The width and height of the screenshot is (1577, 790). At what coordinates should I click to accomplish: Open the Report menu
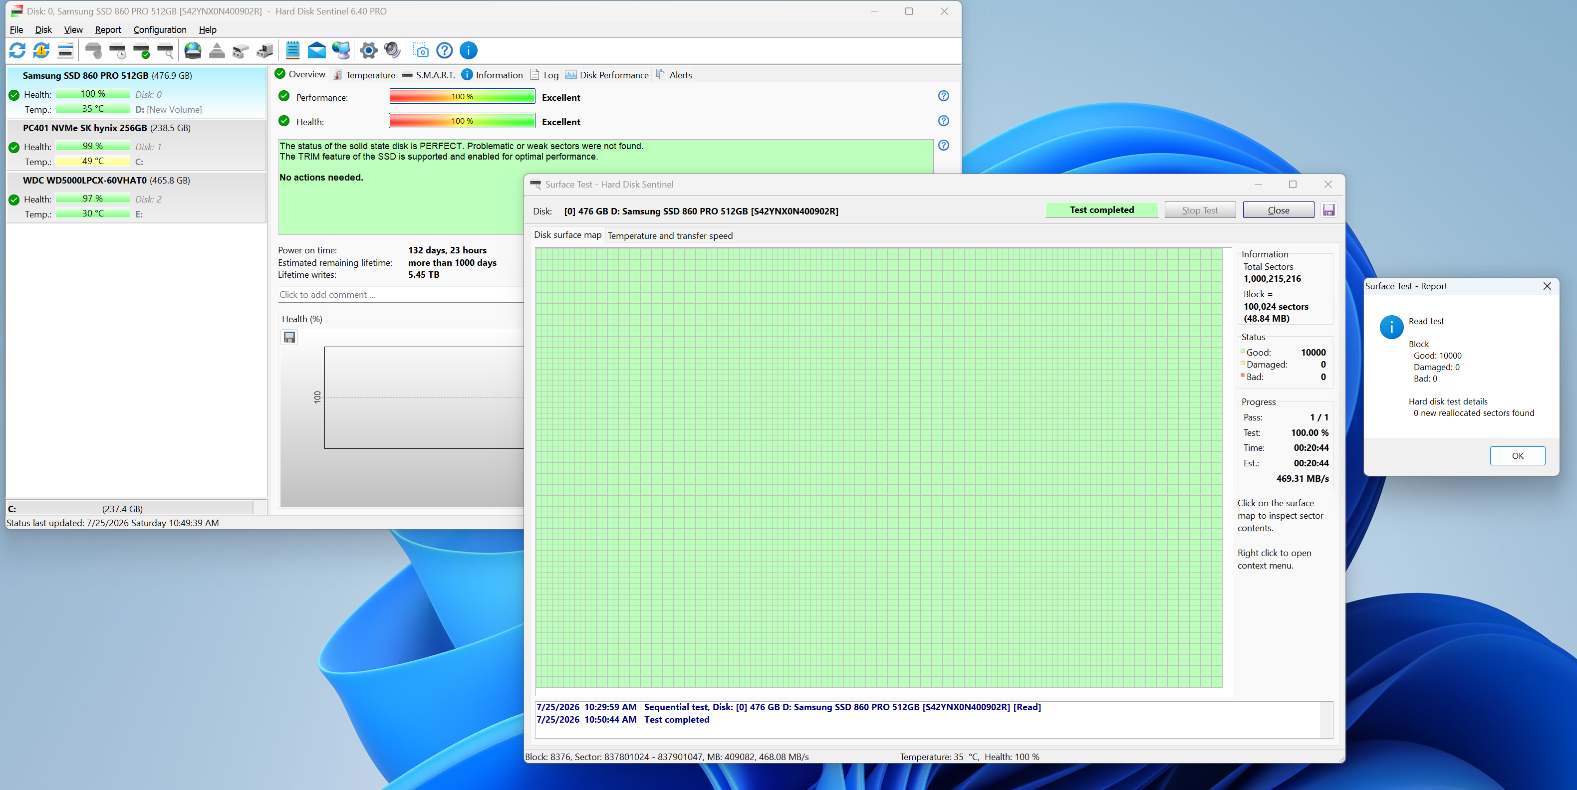point(108,29)
